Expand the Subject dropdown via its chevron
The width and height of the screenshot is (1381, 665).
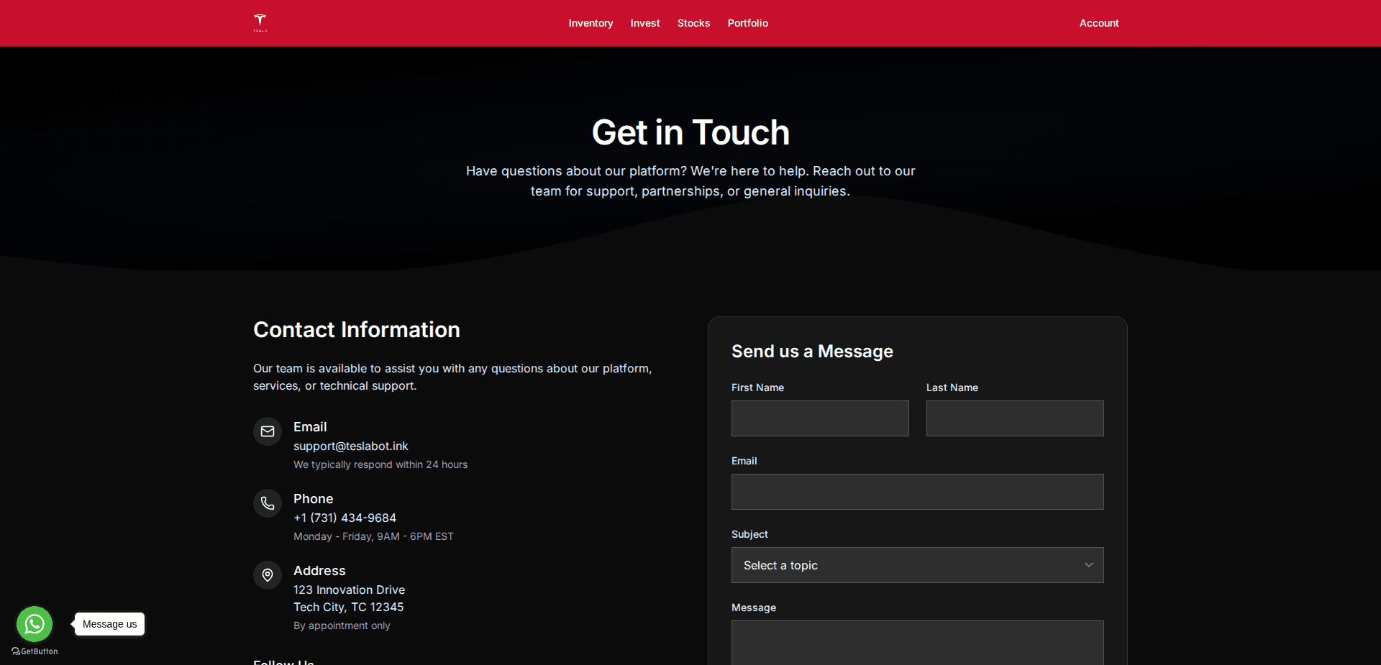pyautogui.click(x=1088, y=565)
